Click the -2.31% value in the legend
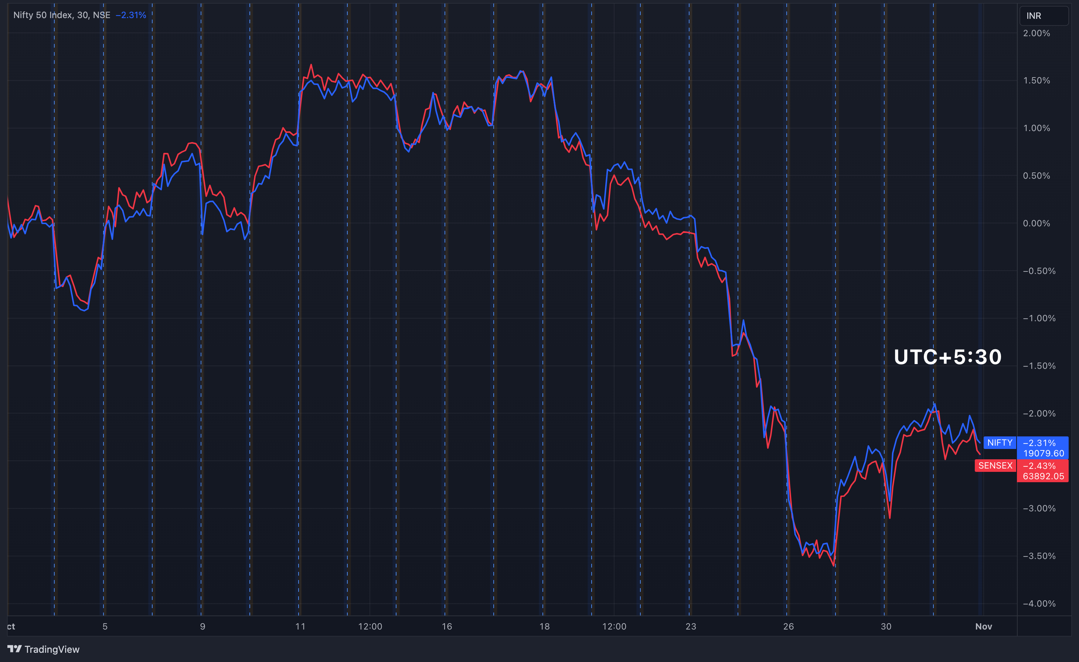Image resolution: width=1079 pixels, height=662 pixels. tap(130, 15)
